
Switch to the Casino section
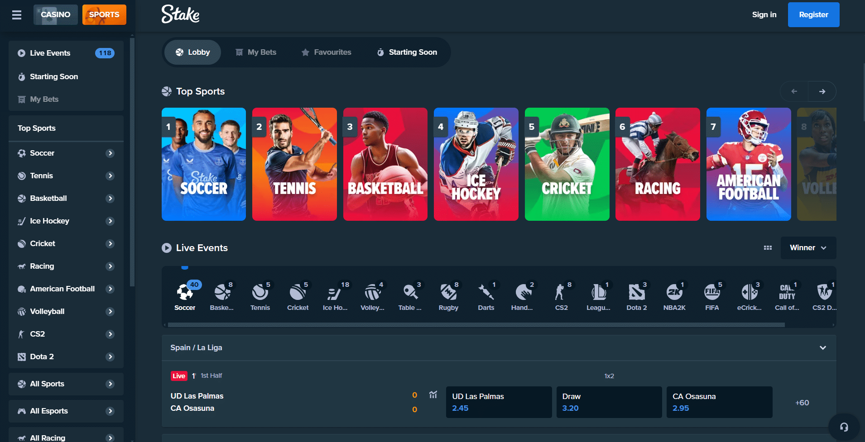[56, 14]
